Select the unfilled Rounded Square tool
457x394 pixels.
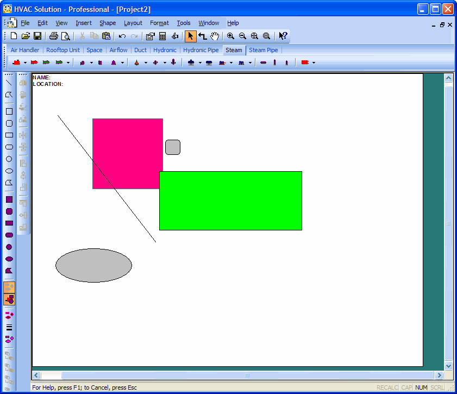(9, 123)
